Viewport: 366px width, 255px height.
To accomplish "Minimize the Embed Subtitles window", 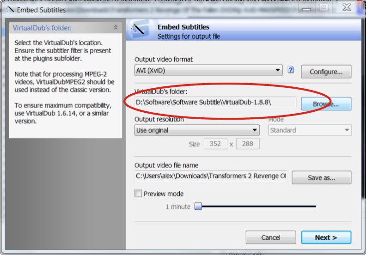I will (x=307, y=8).
